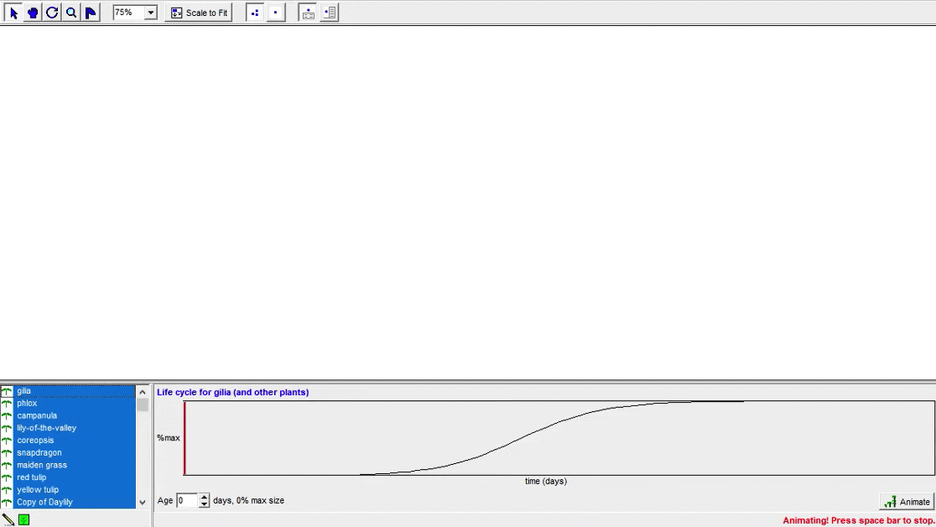The image size is (936, 527).
Task: Click the pencil edit icon below the plant list
Action: pyautogui.click(x=8, y=519)
